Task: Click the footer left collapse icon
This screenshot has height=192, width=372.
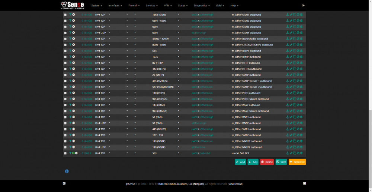Action: (64, 183)
